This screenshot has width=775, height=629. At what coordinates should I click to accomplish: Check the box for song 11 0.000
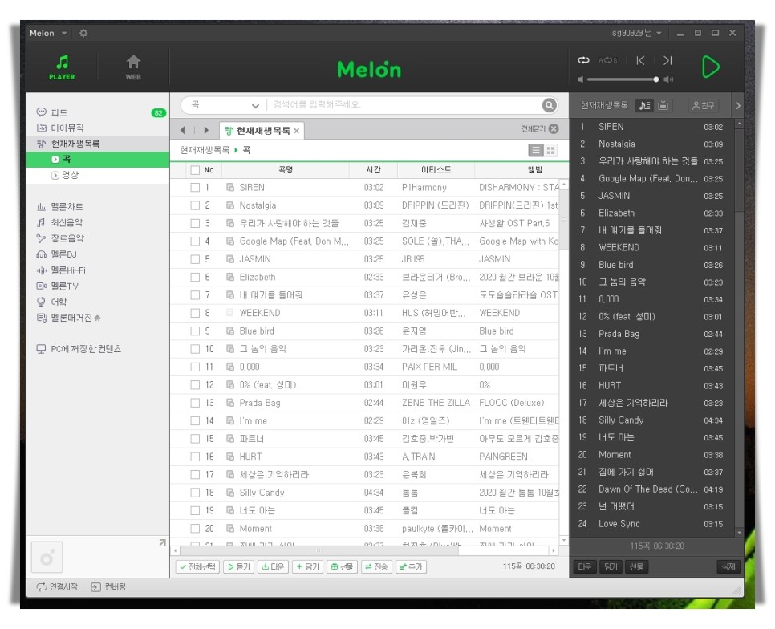point(195,367)
